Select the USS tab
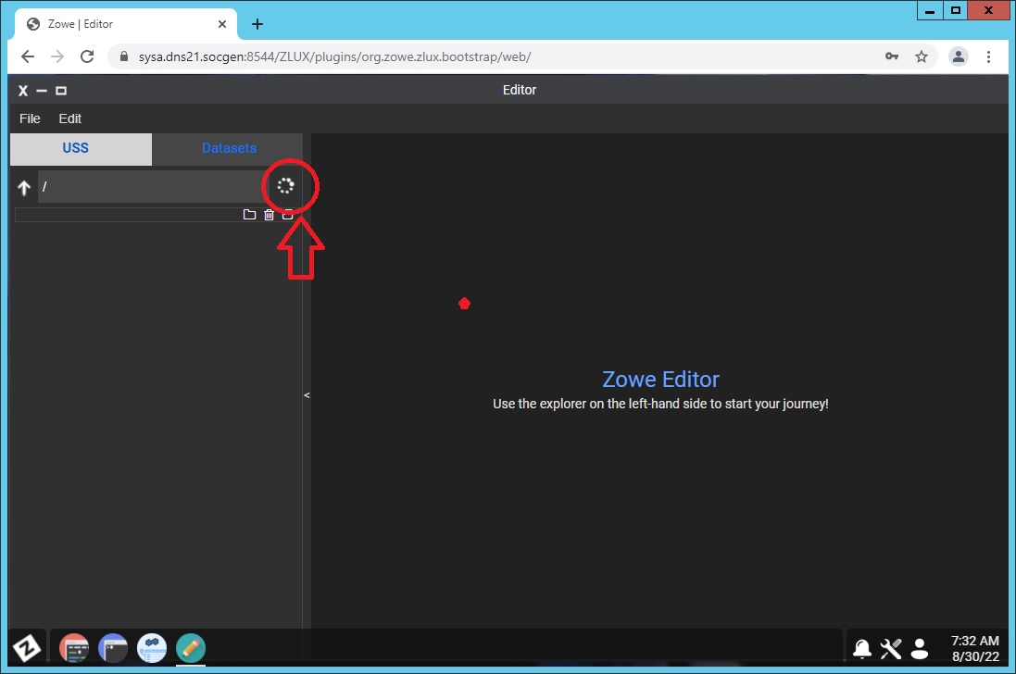Image resolution: width=1016 pixels, height=674 pixels. 75,148
